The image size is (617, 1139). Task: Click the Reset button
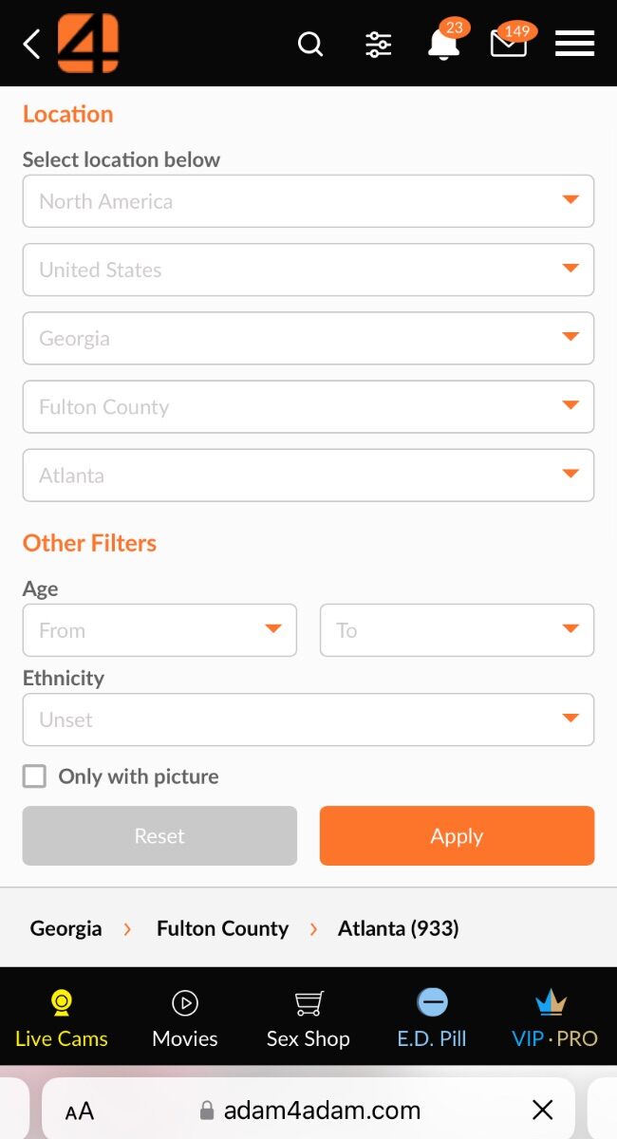pos(159,835)
